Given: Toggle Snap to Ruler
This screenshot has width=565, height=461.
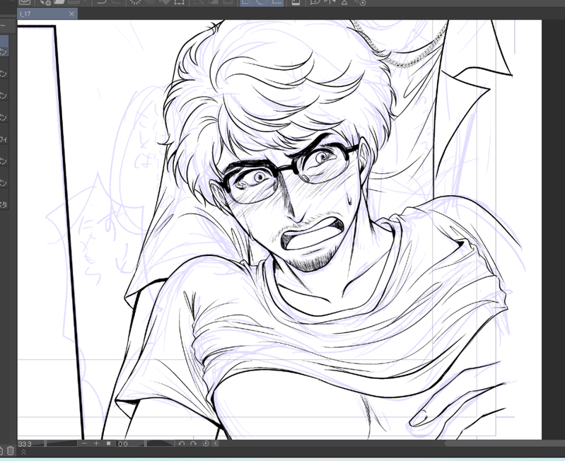Looking at the screenshot, I should coord(247,2).
